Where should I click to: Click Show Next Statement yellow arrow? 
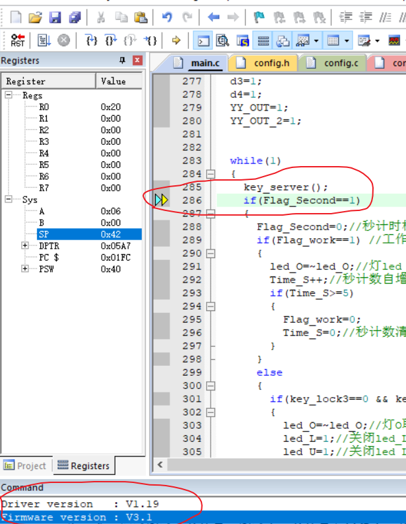(176, 40)
